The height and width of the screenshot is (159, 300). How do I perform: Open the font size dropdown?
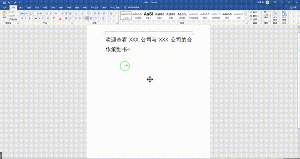tap(44, 14)
